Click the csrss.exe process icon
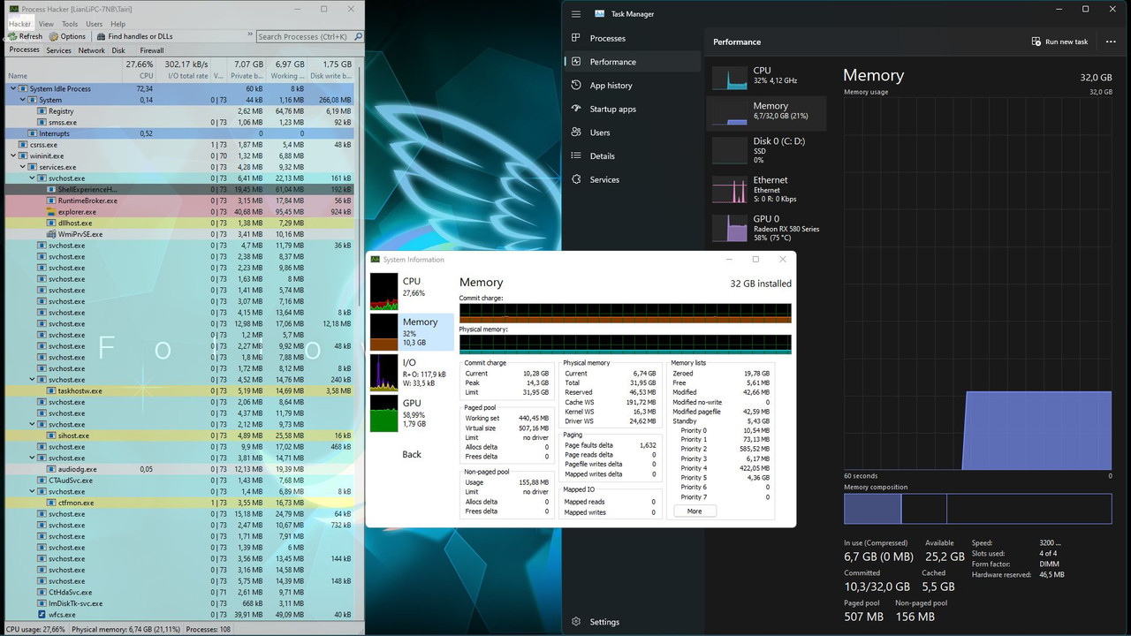The width and height of the screenshot is (1131, 636). [x=22, y=145]
